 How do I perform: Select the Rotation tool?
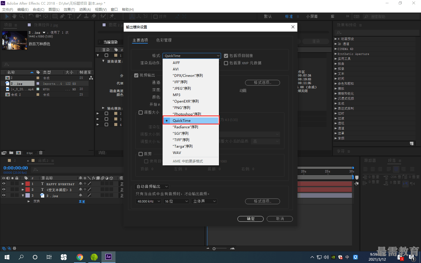(31, 16)
